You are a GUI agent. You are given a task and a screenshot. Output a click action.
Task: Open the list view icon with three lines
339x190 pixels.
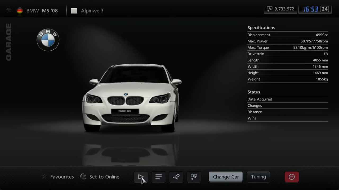pos(158,177)
